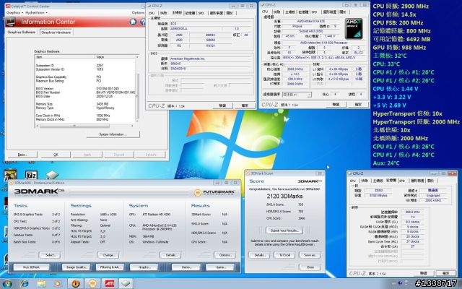Image resolution: width=462 pixels, height=289 pixels.
Task: Select the Graphics Hardware tab
Action: click(x=56, y=32)
